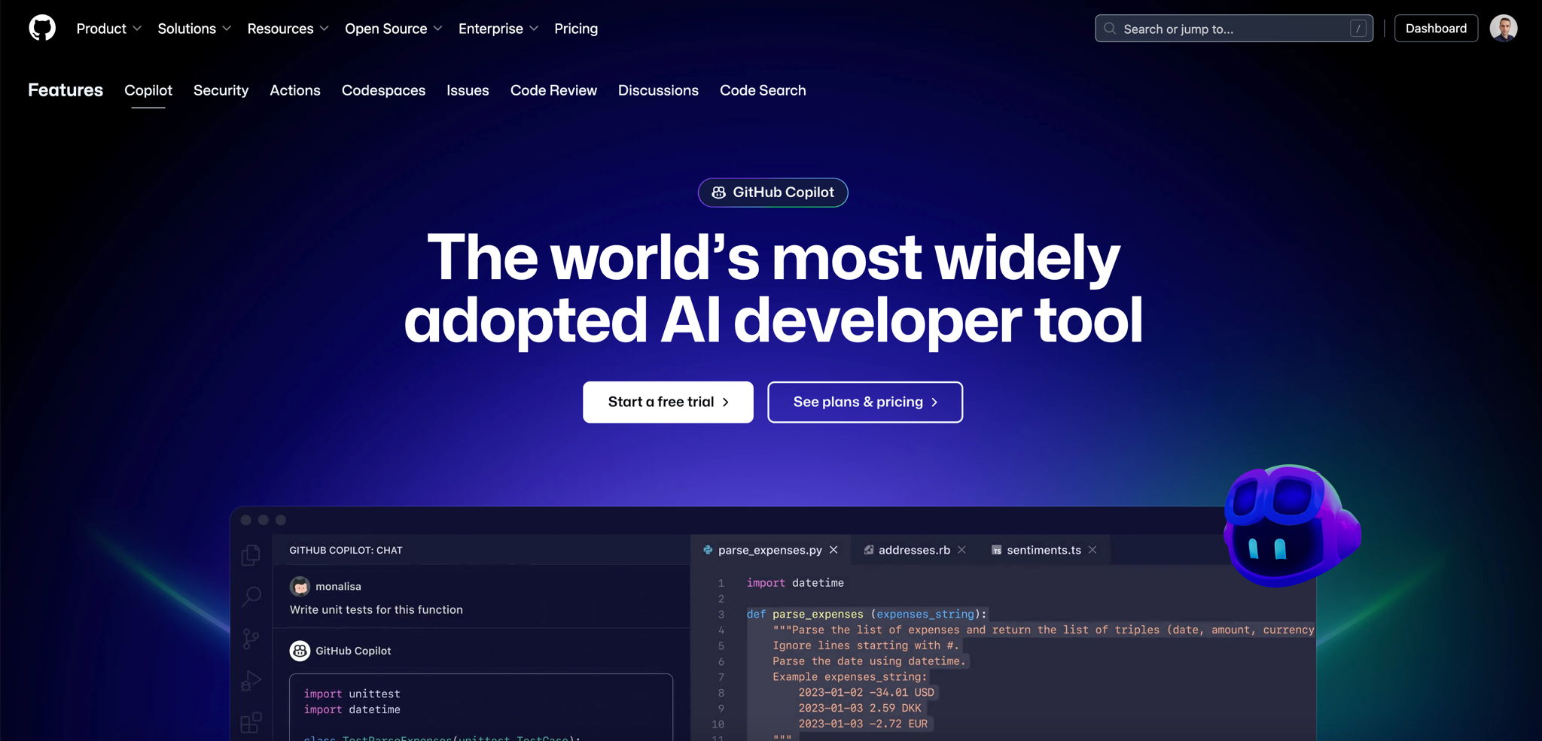1542x741 pixels.
Task: Click 'Ignore lines starting with #.' line
Action: 866,645
